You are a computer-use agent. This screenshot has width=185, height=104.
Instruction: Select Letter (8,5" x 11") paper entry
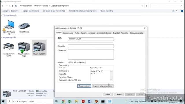[97, 71]
